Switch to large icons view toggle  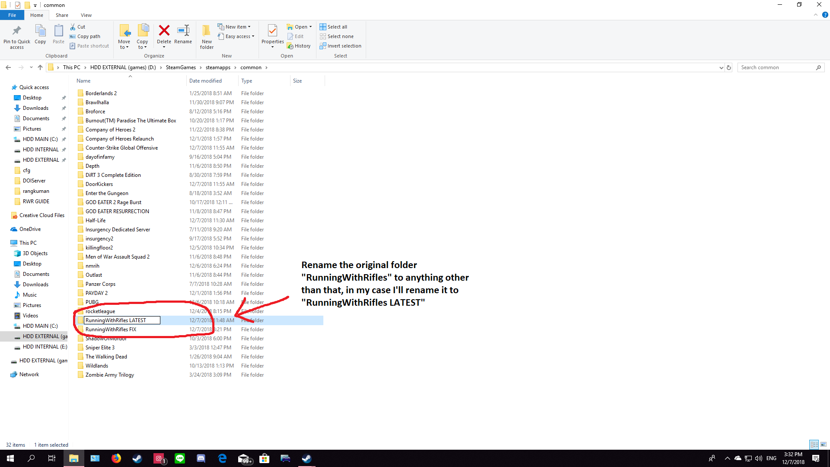[x=824, y=445]
